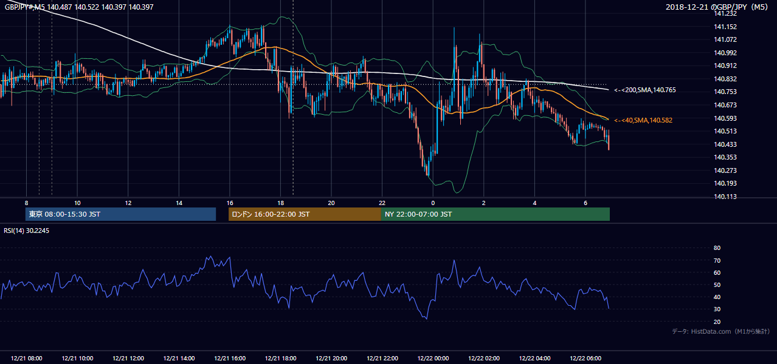Click hour label 22 on the price chart's hour axis
The height and width of the screenshot is (364, 777).
click(x=382, y=203)
